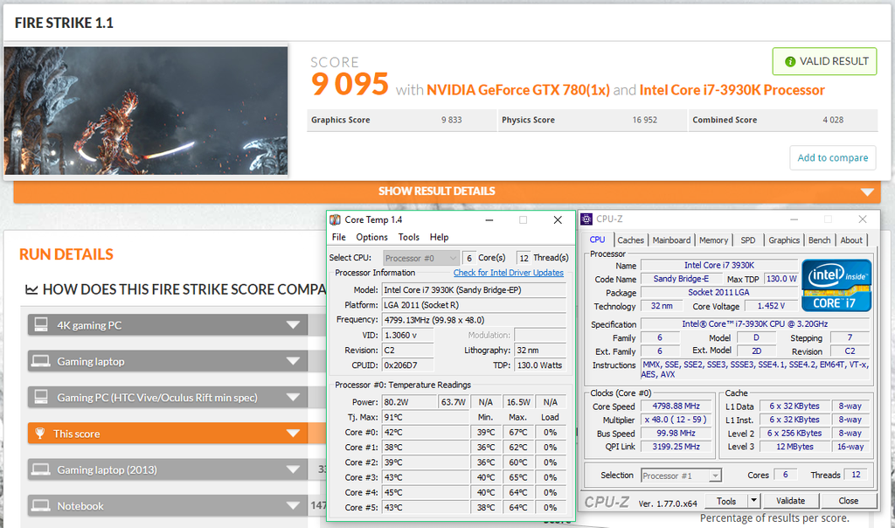Follow the Intel Core i7-3930K Processor link

coord(732,90)
